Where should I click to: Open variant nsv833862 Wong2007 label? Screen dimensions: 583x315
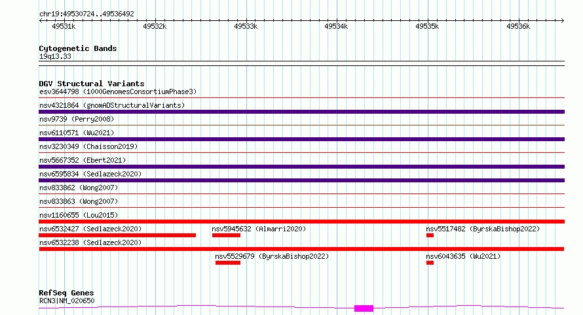79,188
